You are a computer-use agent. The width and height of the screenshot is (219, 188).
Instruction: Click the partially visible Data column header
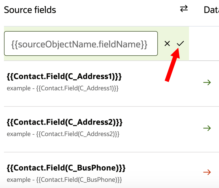pyautogui.click(x=211, y=10)
